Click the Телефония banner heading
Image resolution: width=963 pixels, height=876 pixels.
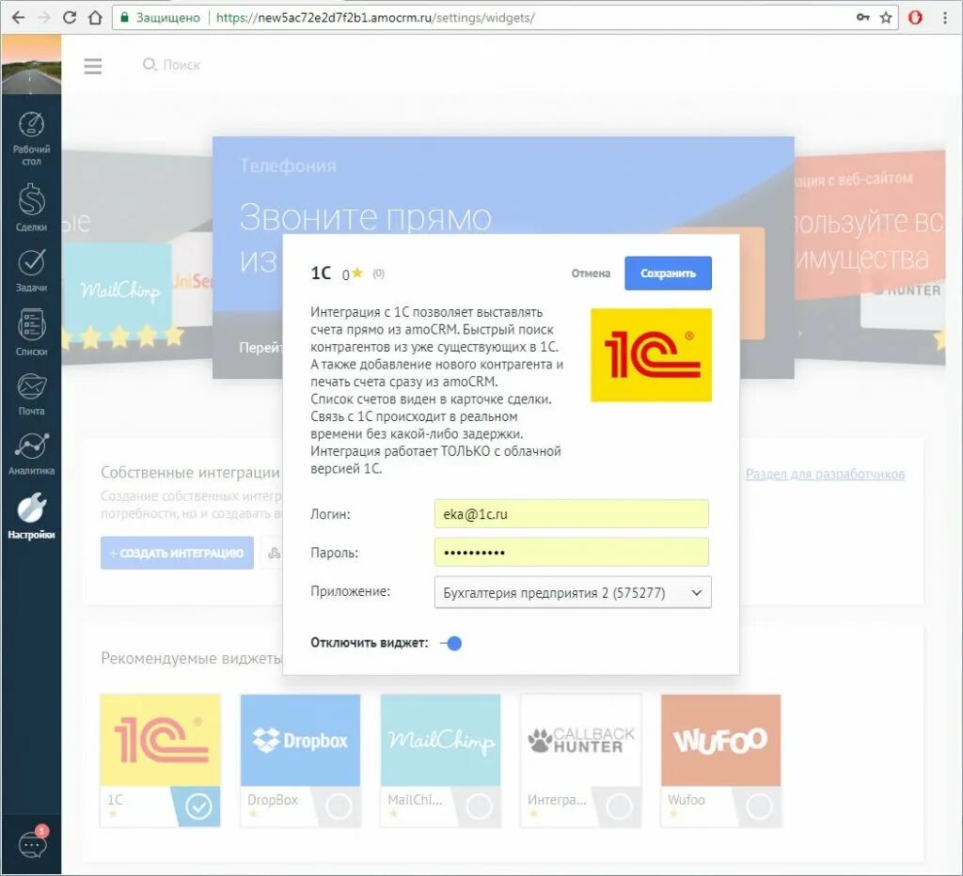[x=288, y=165]
